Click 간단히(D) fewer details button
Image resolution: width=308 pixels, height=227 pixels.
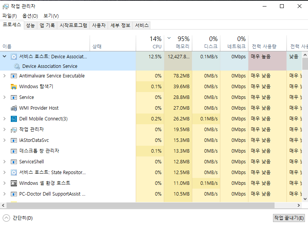click(18, 218)
